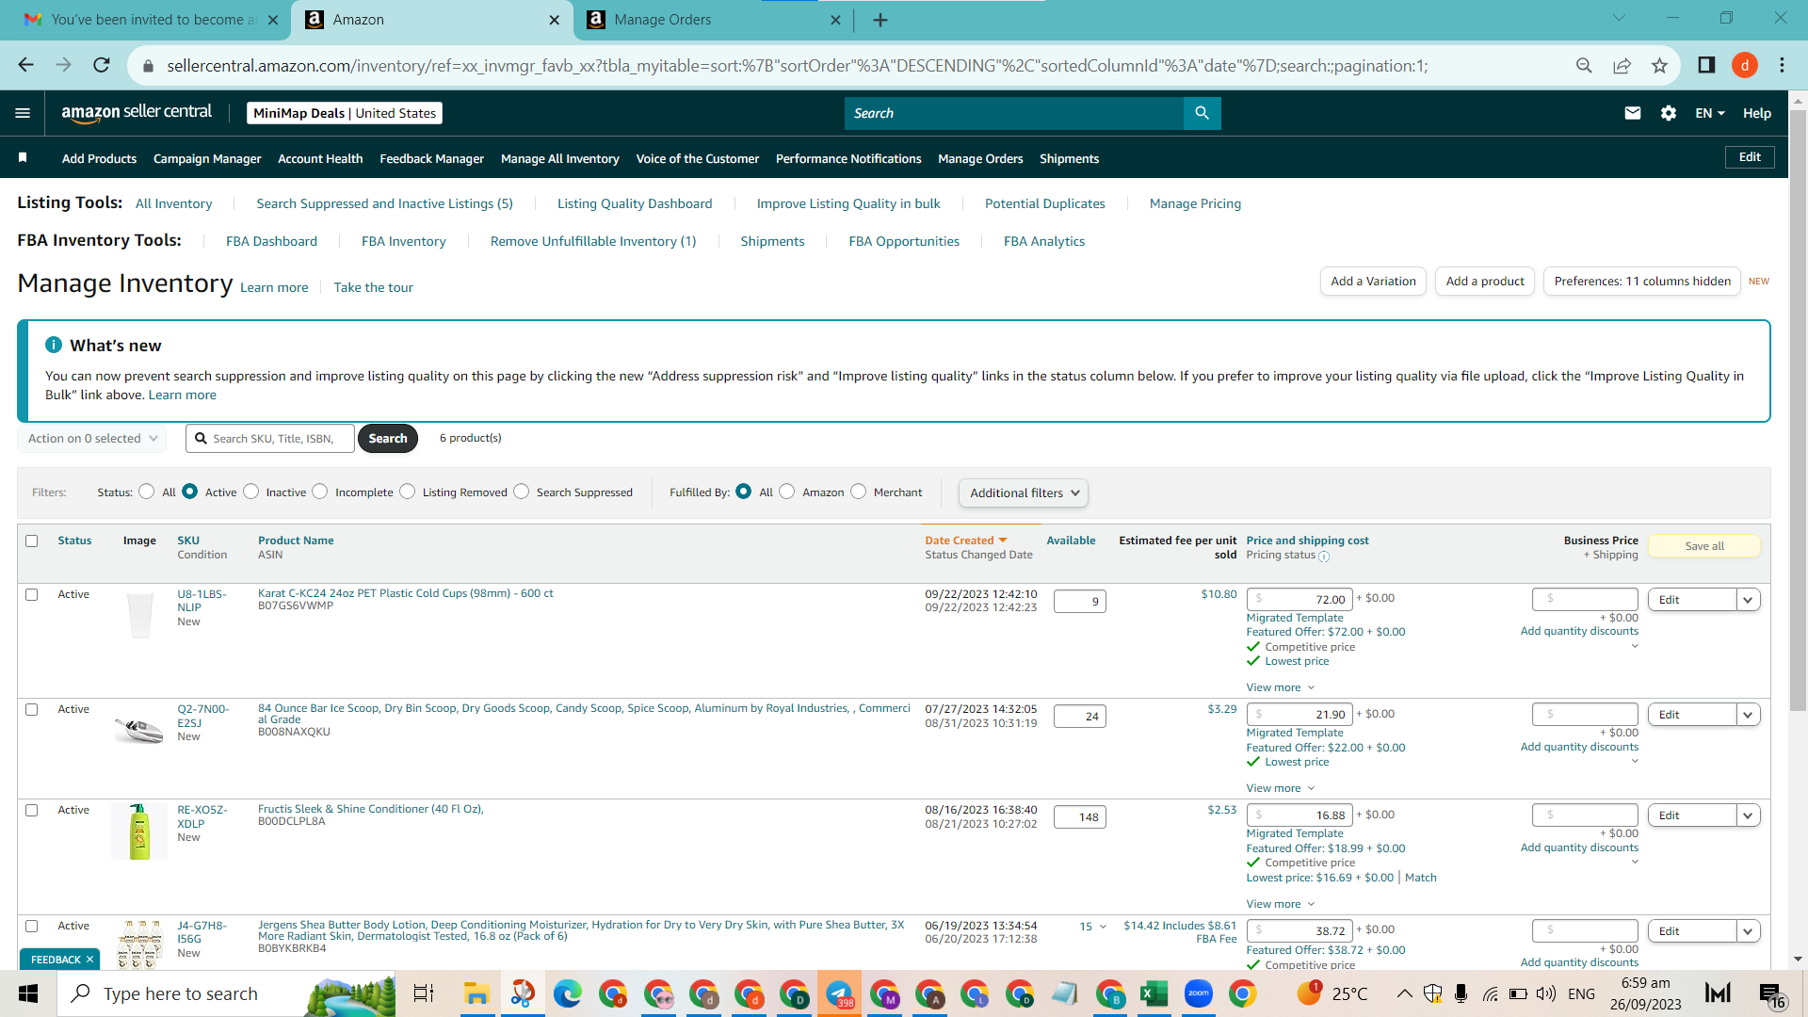Open Campaign Manager in the favorites bar

[x=207, y=158]
